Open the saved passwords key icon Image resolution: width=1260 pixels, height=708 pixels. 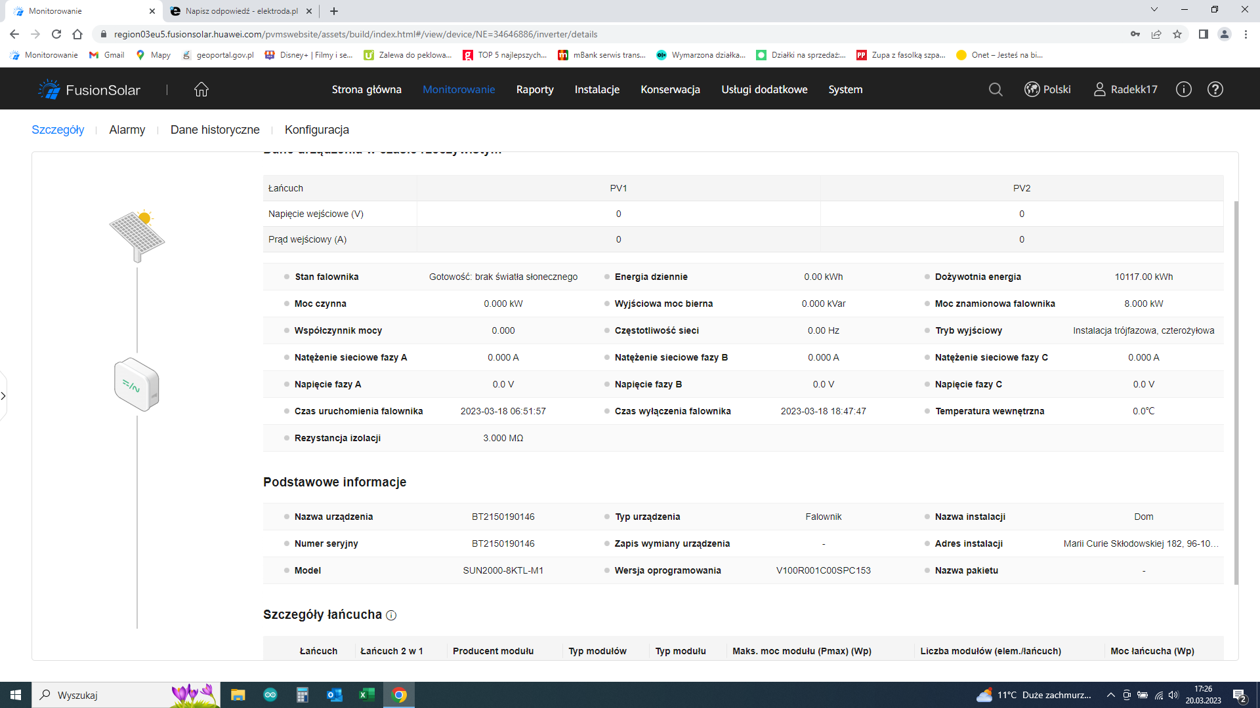[1135, 34]
